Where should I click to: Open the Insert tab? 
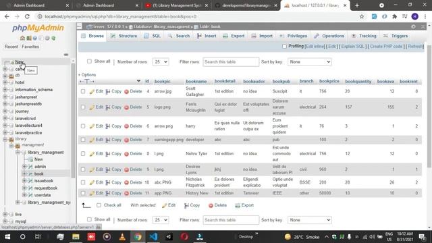pyautogui.click(x=207, y=36)
